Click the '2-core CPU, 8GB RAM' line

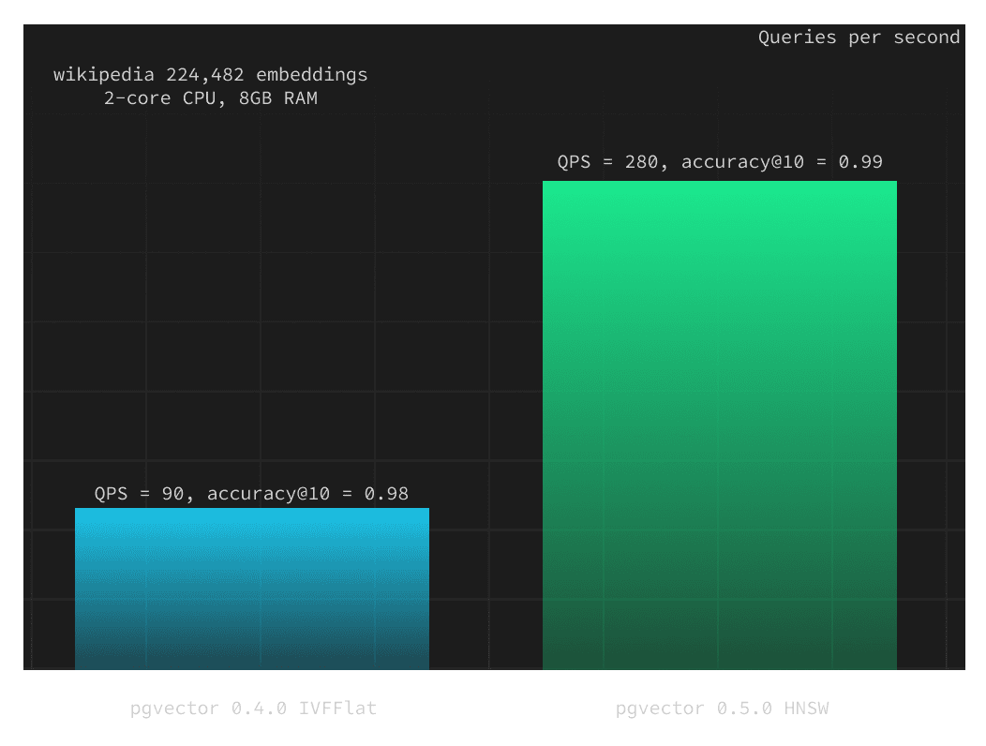(211, 98)
